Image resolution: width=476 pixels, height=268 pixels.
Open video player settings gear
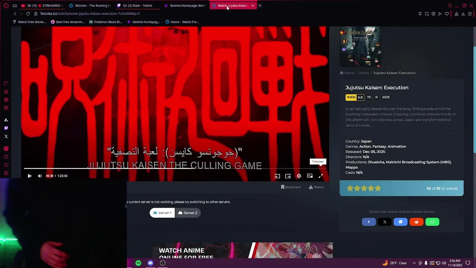[x=299, y=176]
